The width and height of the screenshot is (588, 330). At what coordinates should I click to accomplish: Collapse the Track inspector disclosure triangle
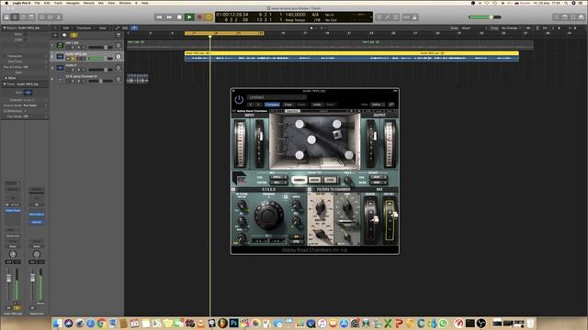click(5, 84)
